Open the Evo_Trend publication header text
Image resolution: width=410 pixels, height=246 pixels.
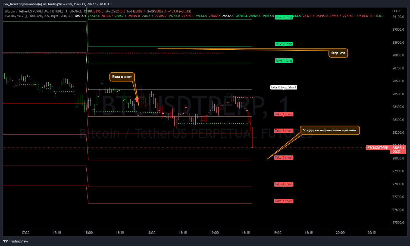tap(58, 4)
